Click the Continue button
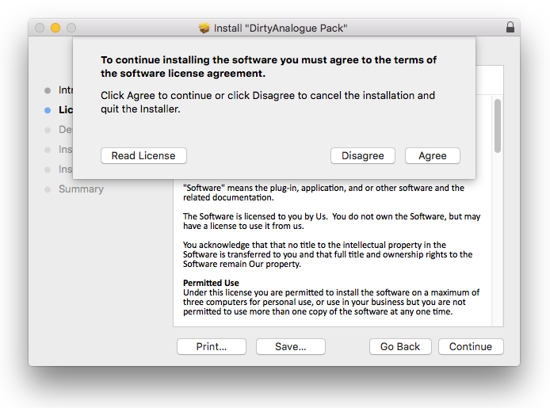This screenshot has height=408, width=550. pos(471,347)
